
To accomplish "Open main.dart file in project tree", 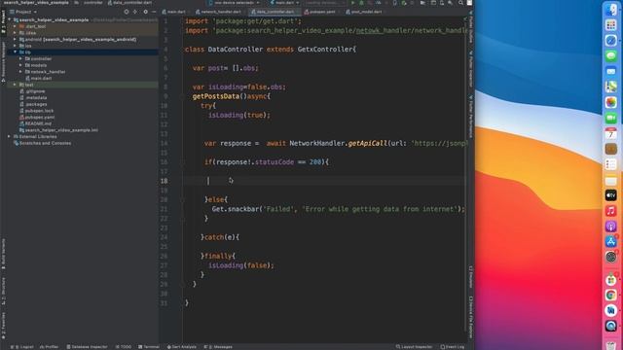I will [x=39, y=78].
